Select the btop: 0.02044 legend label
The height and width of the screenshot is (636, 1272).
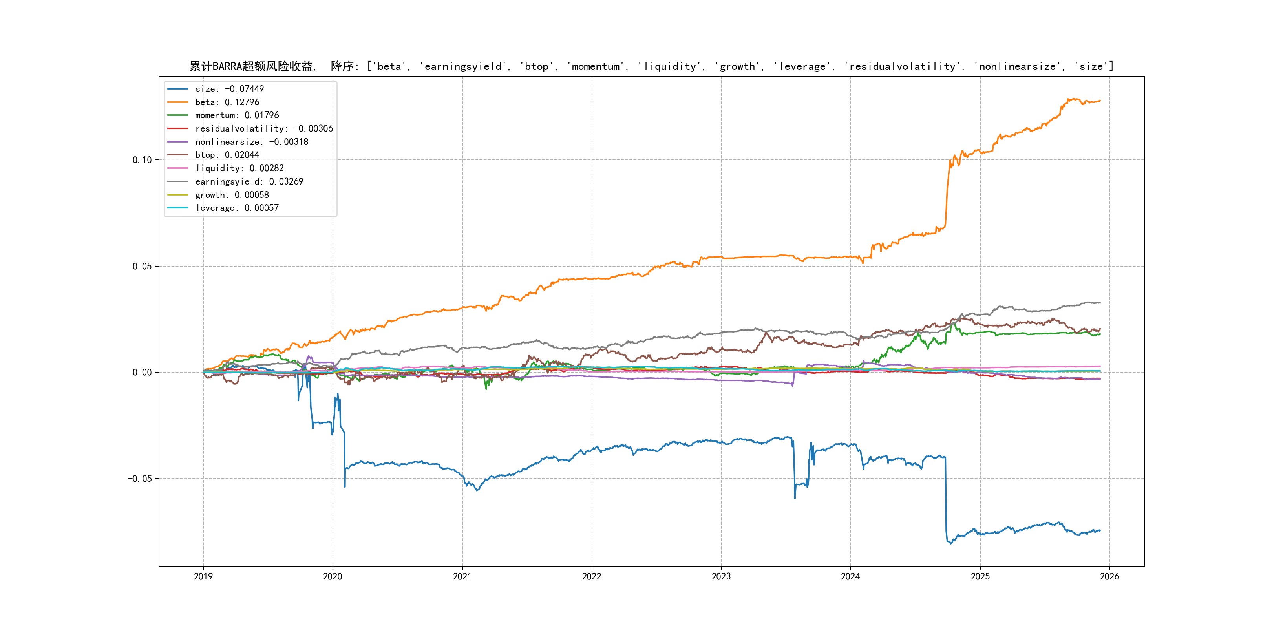(227, 155)
